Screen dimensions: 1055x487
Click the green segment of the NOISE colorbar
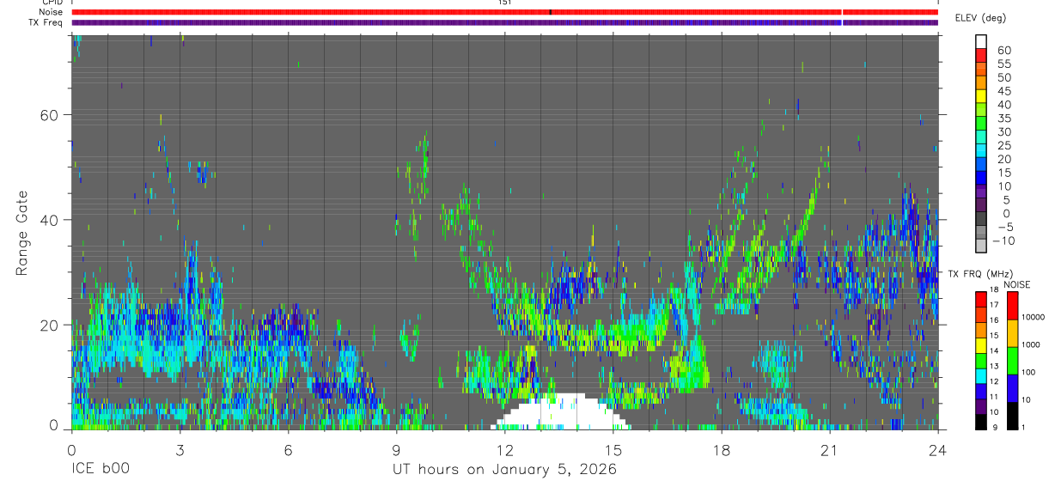click(1012, 361)
